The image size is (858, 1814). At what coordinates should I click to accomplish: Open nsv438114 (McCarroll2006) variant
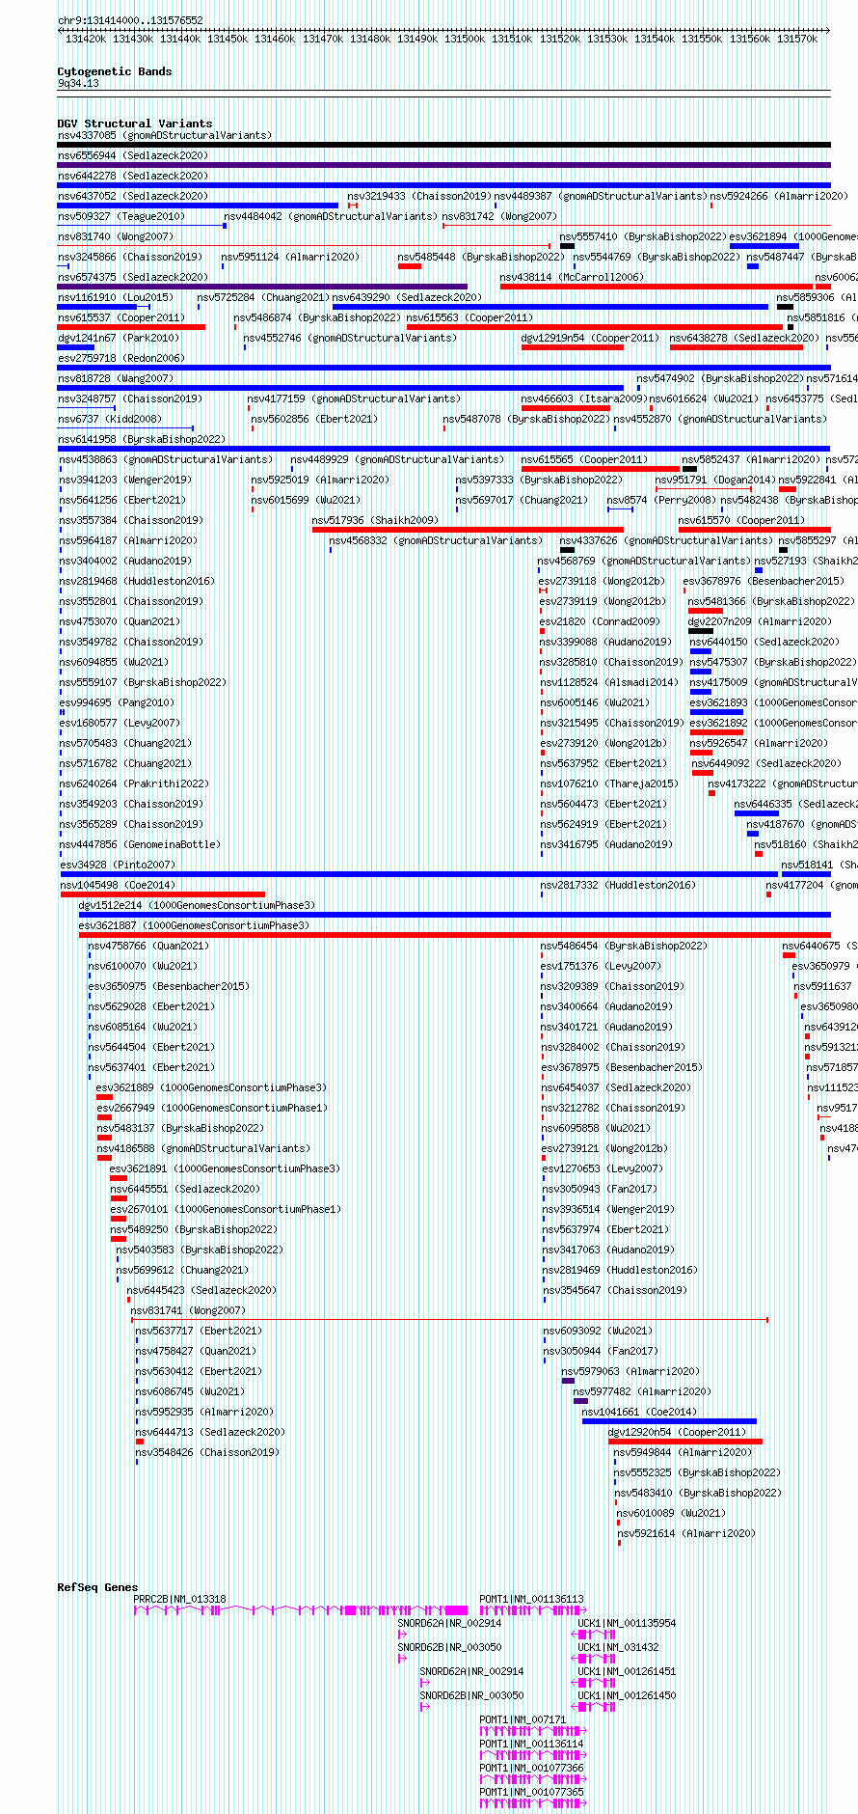coord(572,277)
